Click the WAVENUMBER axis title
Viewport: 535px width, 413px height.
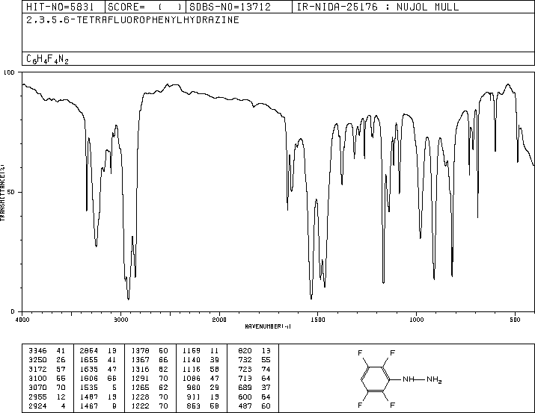point(268,326)
